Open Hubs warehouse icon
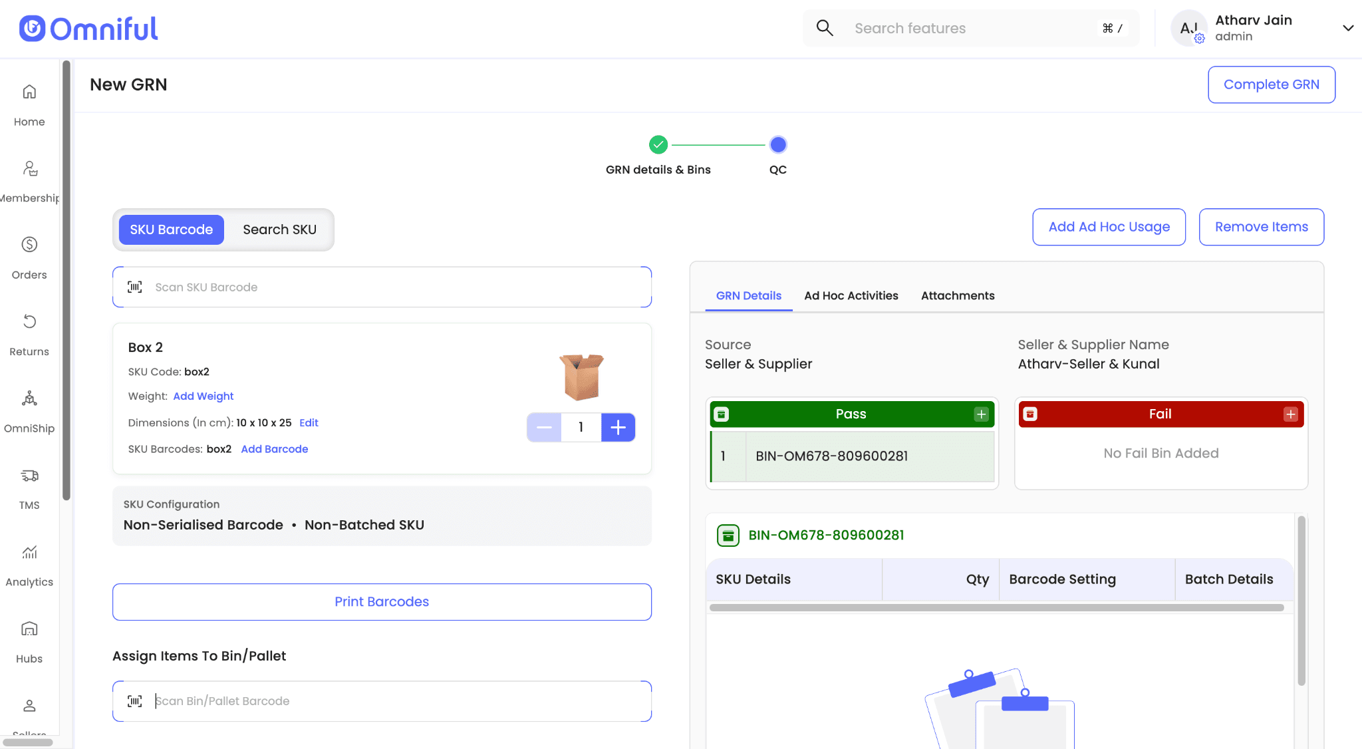The height and width of the screenshot is (749, 1362). [29, 629]
